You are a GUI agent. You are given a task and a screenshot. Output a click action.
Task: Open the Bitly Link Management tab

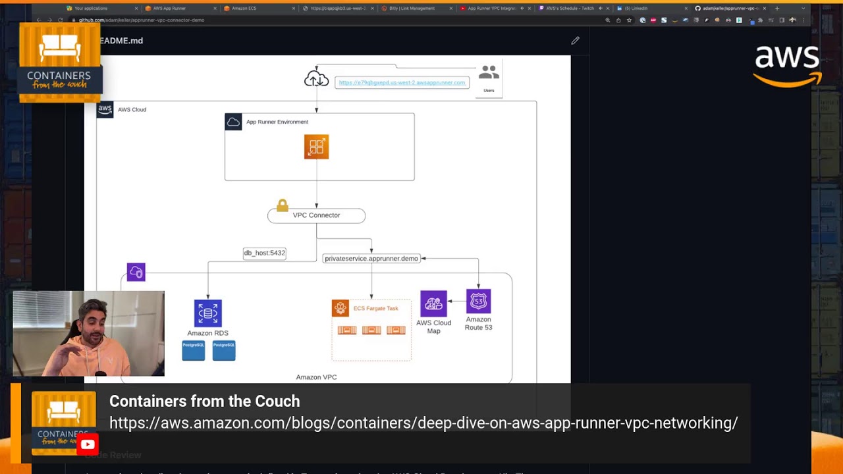412,9
